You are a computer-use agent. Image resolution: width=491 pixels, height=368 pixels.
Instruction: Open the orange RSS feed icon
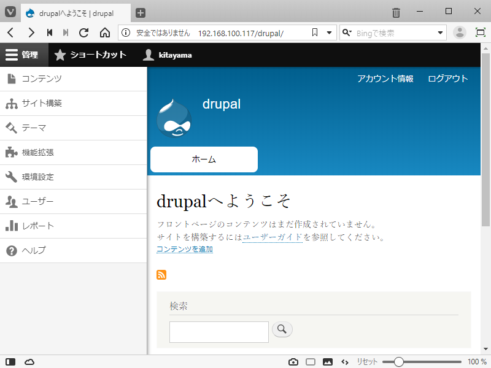click(x=161, y=275)
